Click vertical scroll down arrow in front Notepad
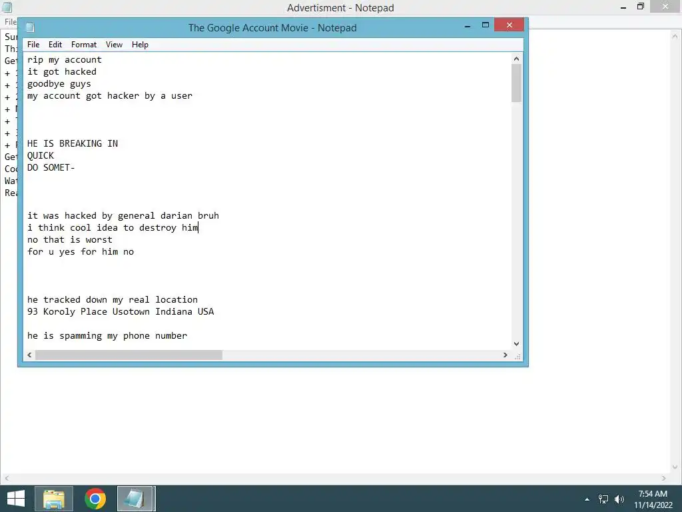This screenshot has height=512, width=682. [x=516, y=343]
